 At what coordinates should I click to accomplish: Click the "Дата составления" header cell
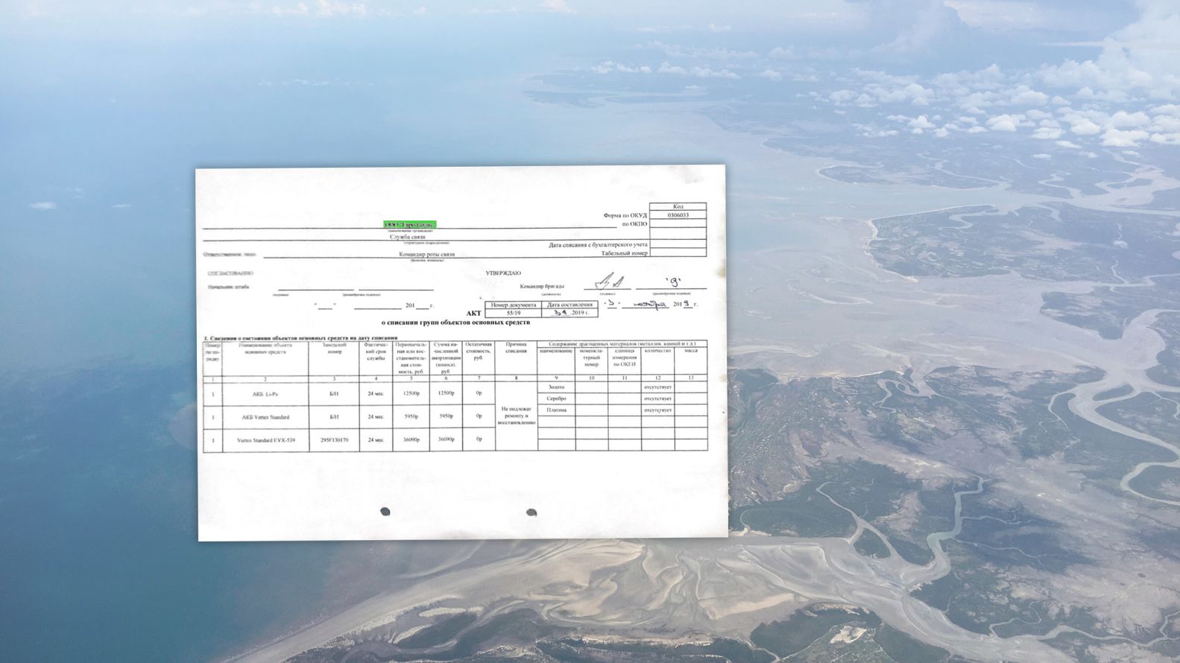(x=570, y=305)
